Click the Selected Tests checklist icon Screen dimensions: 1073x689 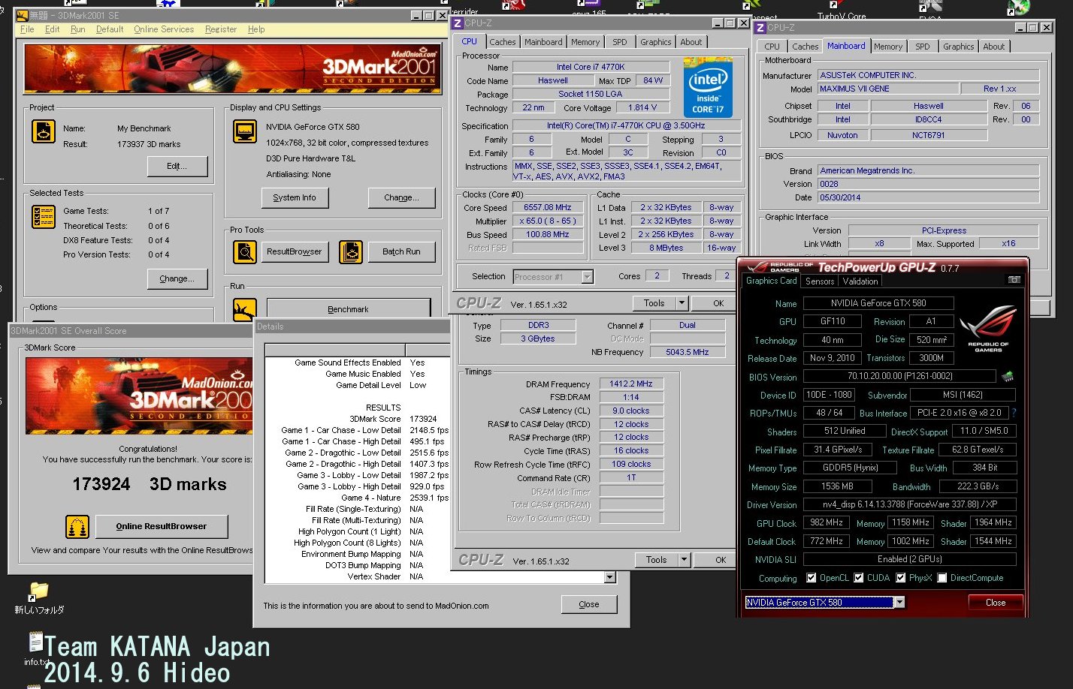pyautogui.click(x=44, y=216)
